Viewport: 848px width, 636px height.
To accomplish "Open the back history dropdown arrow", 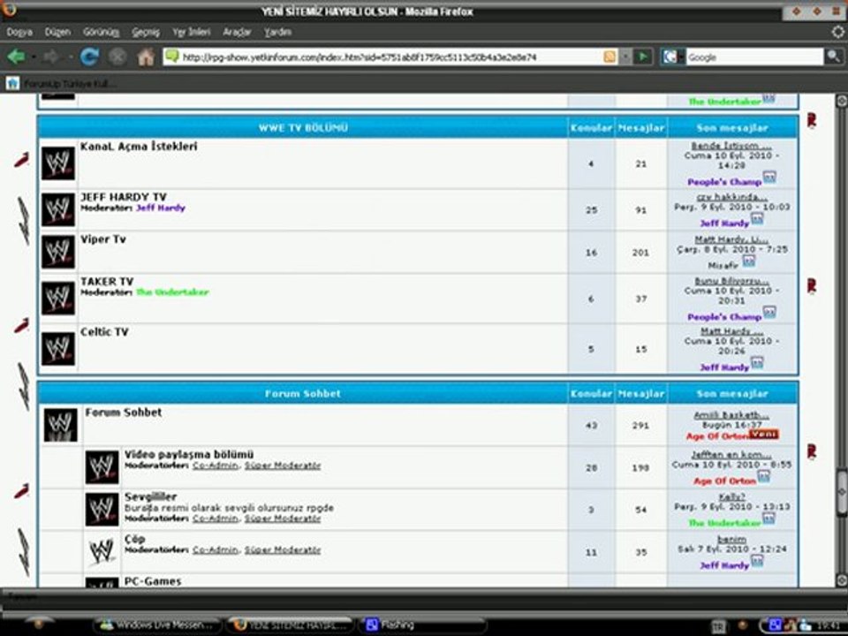I will [x=34, y=57].
